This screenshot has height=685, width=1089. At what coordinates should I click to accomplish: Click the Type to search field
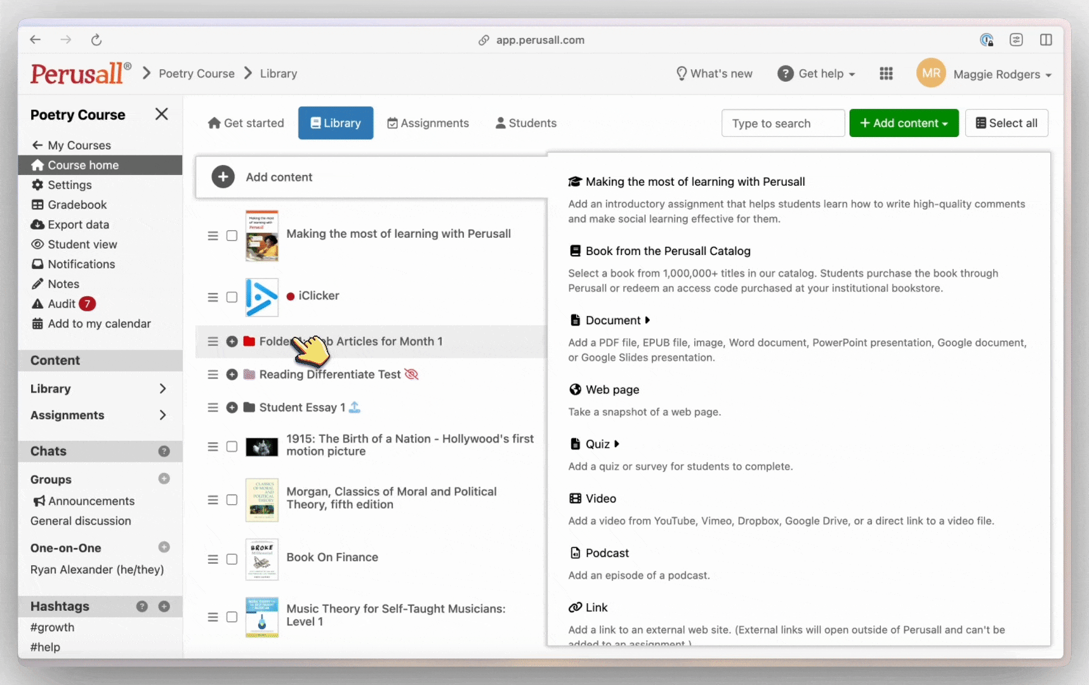[x=783, y=123]
